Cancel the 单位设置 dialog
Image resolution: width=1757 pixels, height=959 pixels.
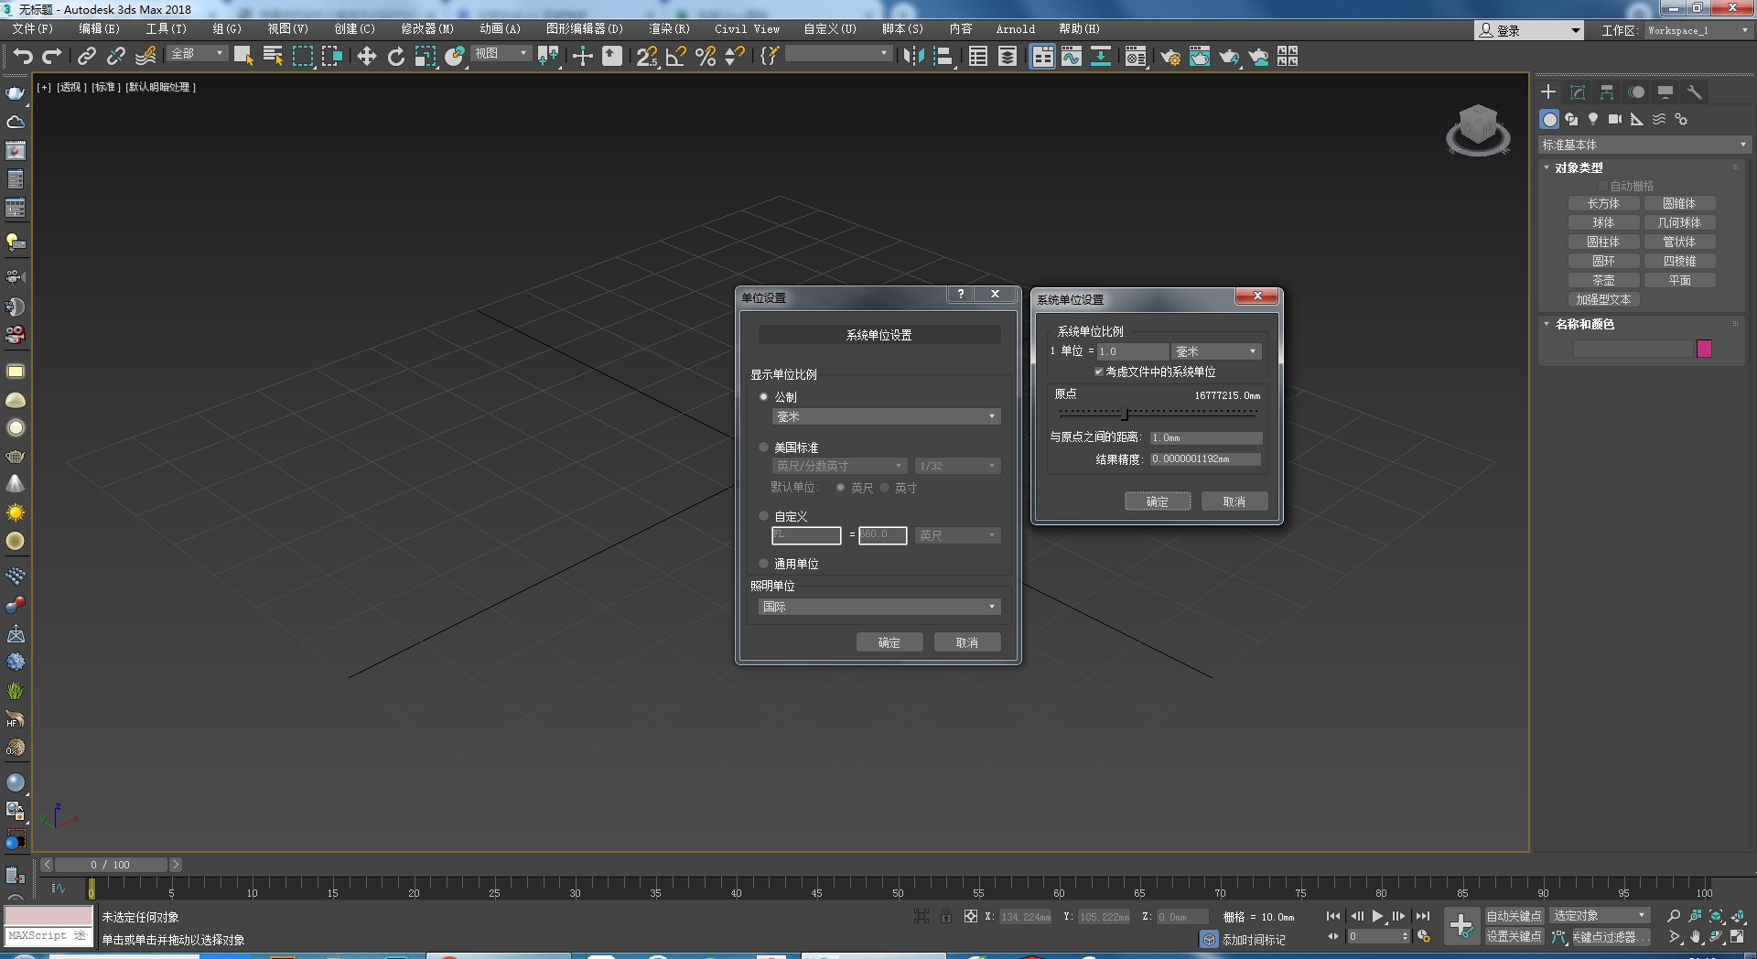[x=967, y=642]
